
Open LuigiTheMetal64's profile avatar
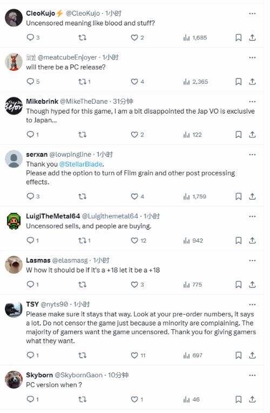[x=13, y=221]
